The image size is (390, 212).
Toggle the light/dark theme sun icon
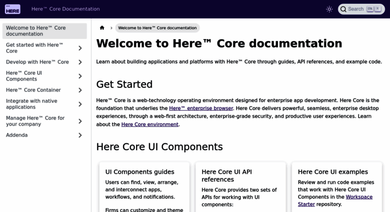click(329, 9)
